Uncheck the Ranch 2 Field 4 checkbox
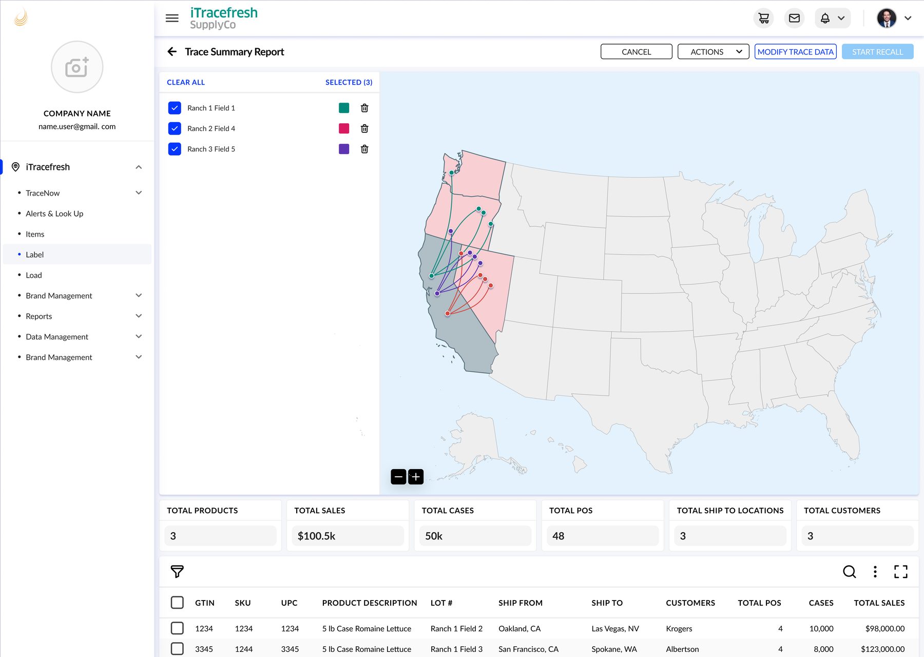Viewport: 924px width, 657px height. (175, 128)
